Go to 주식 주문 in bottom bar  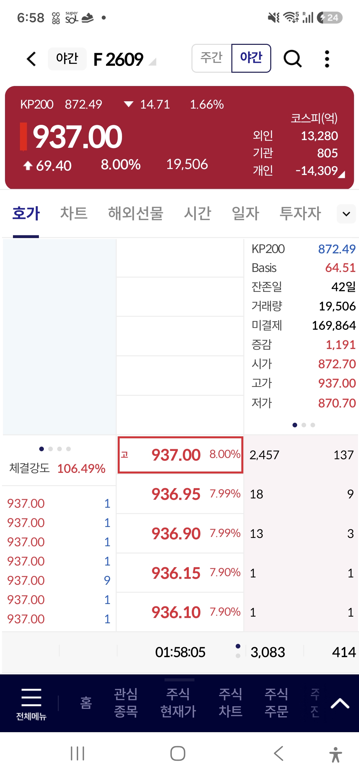pyautogui.click(x=276, y=703)
